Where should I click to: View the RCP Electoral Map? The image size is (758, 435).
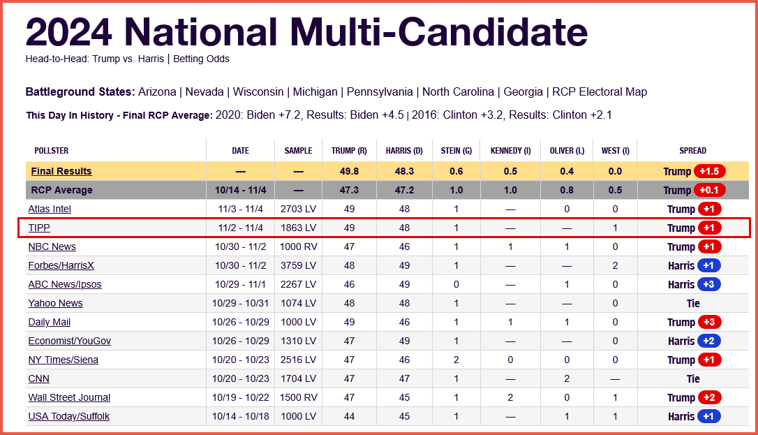[x=600, y=91]
